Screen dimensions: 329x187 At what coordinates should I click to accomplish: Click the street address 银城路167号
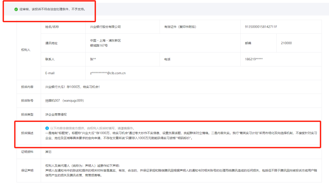pyautogui.click(x=99, y=45)
